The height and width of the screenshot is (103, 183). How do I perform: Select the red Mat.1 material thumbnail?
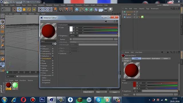9,85
